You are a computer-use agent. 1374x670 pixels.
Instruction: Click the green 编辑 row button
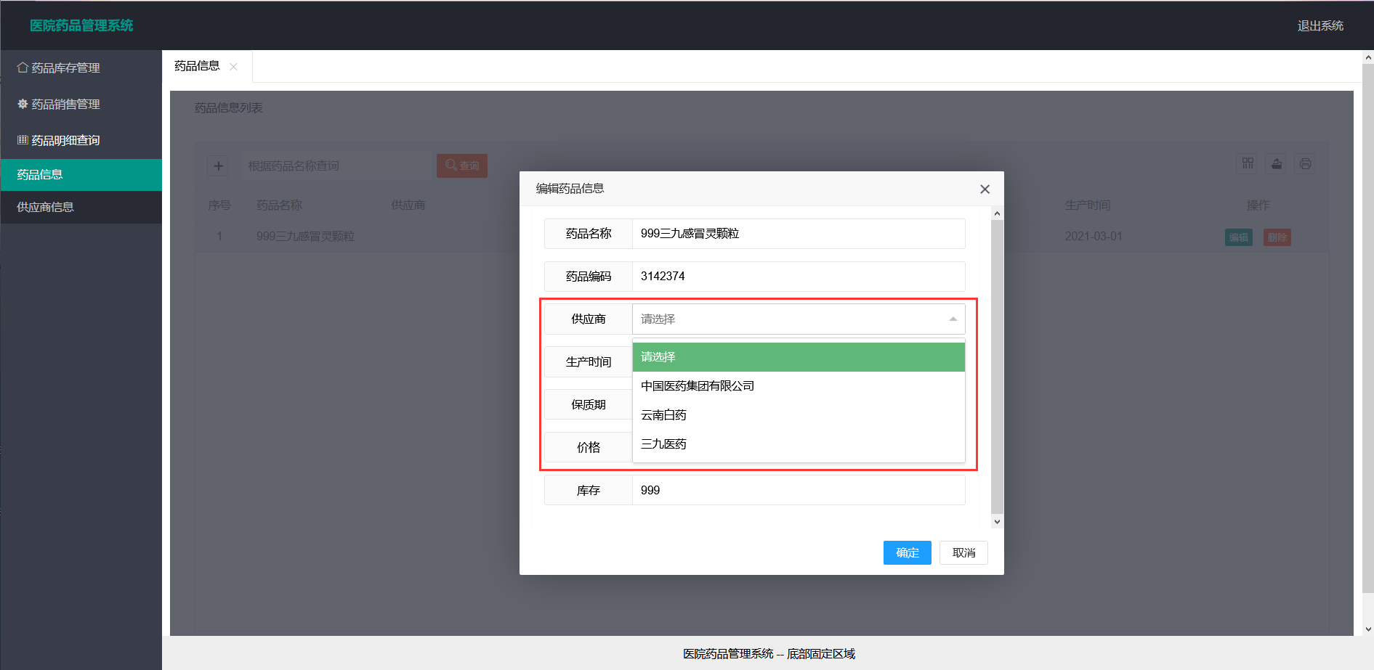[1239, 237]
